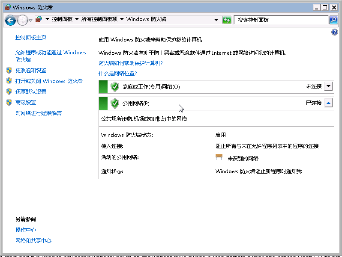Collapse the 公用网络 section arrow
Image resolution: width=342 pixels, height=257 pixels.
(328, 103)
